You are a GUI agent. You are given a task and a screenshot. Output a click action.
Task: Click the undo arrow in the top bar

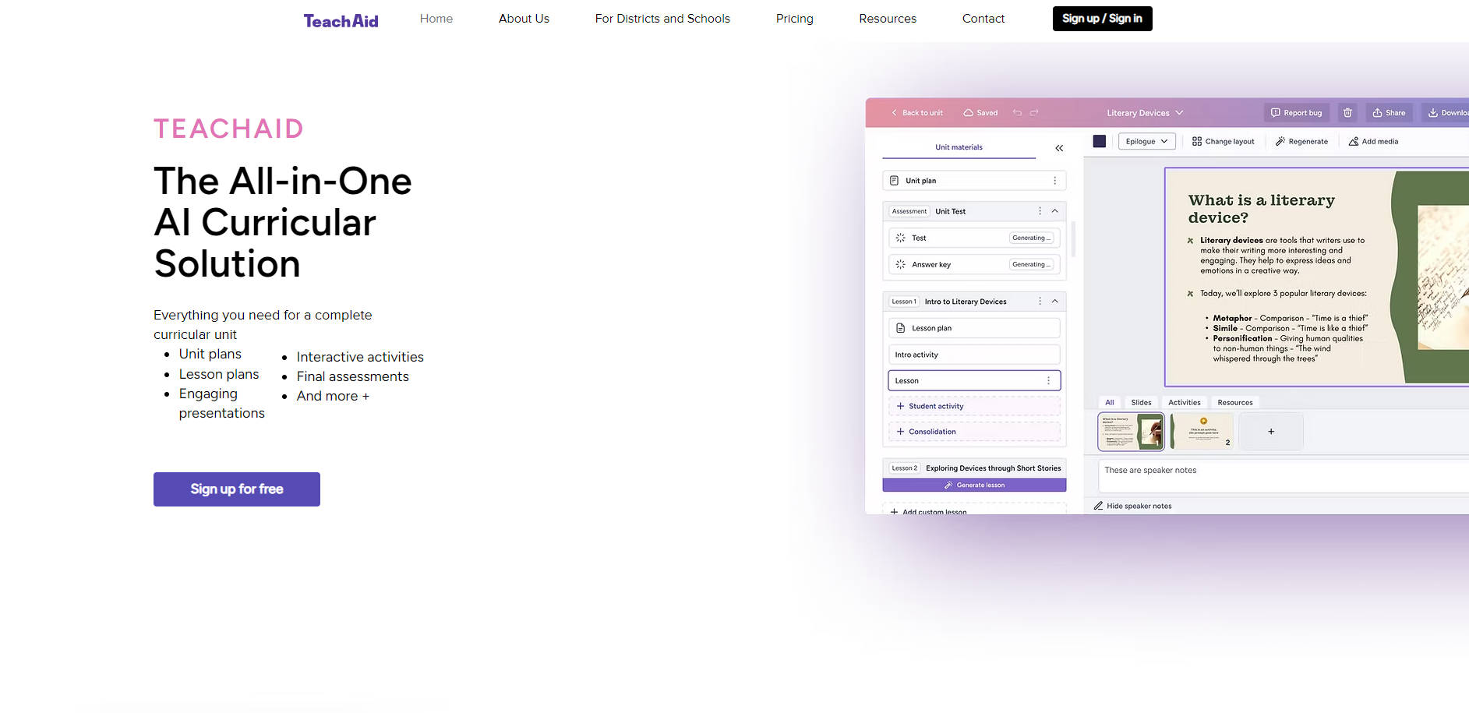pyautogui.click(x=1017, y=112)
